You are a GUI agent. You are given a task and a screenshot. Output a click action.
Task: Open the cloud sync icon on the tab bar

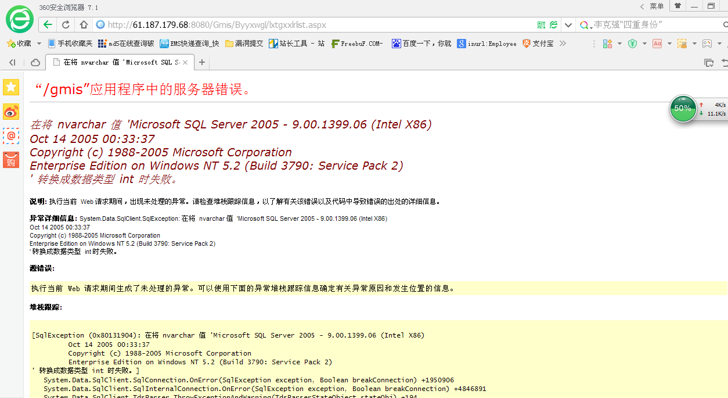coord(35,62)
